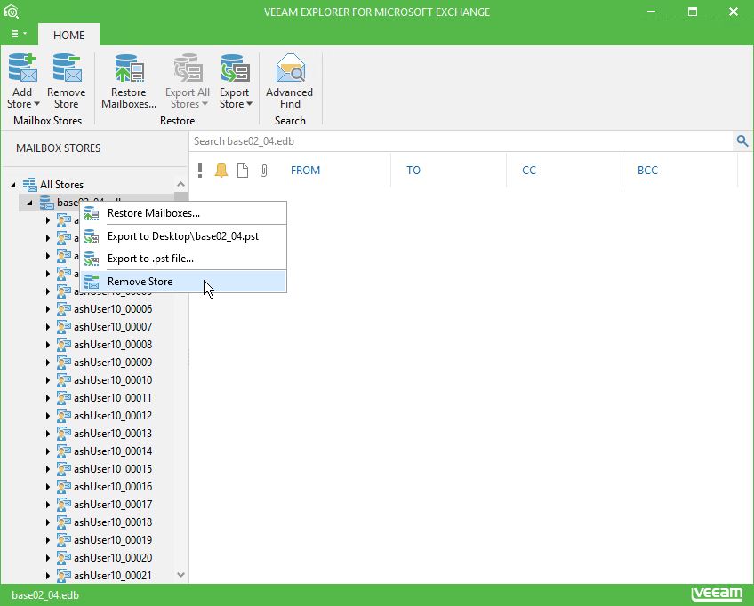Collapse the All Stores tree node

pos(13,185)
